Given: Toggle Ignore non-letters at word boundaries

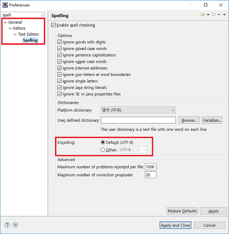Looking at the screenshot, I should pos(59,75).
